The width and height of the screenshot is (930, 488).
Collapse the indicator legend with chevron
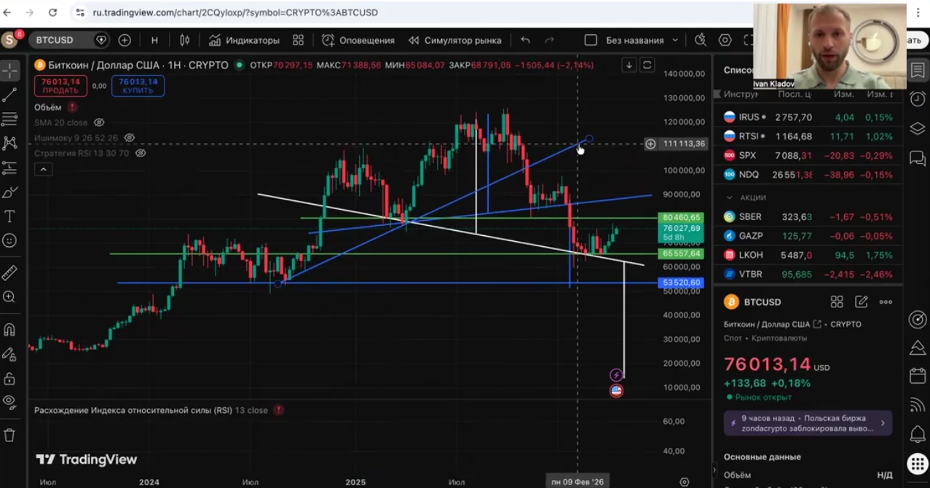pyautogui.click(x=43, y=170)
